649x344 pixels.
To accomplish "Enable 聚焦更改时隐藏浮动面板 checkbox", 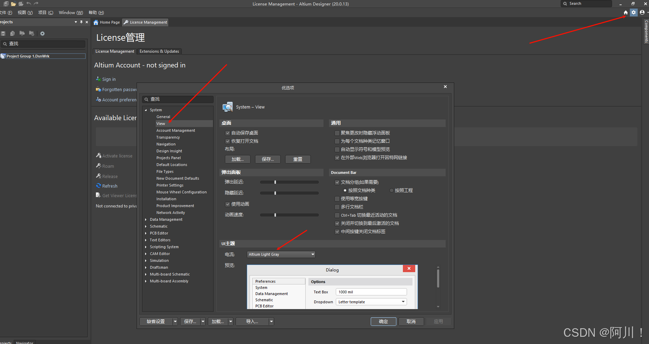I will point(337,133).
